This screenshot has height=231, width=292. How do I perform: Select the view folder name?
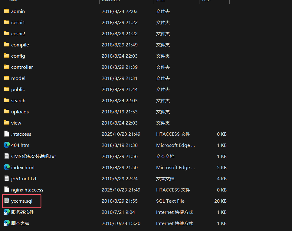(16, 123)
